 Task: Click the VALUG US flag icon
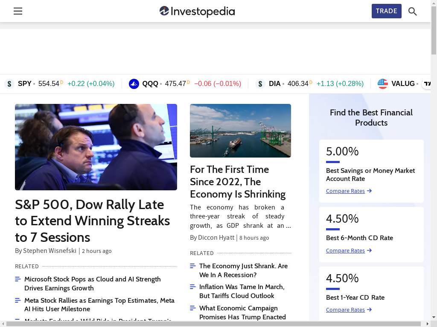(383, 84)
